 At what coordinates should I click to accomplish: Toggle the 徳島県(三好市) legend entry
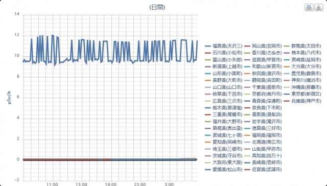pyautogui.click(x=263, y=128)
